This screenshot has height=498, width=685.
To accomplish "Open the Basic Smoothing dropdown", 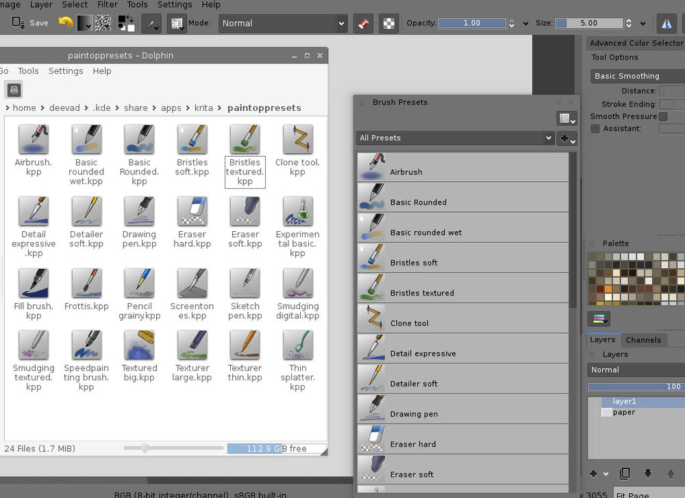I will [x=637, y=76].
